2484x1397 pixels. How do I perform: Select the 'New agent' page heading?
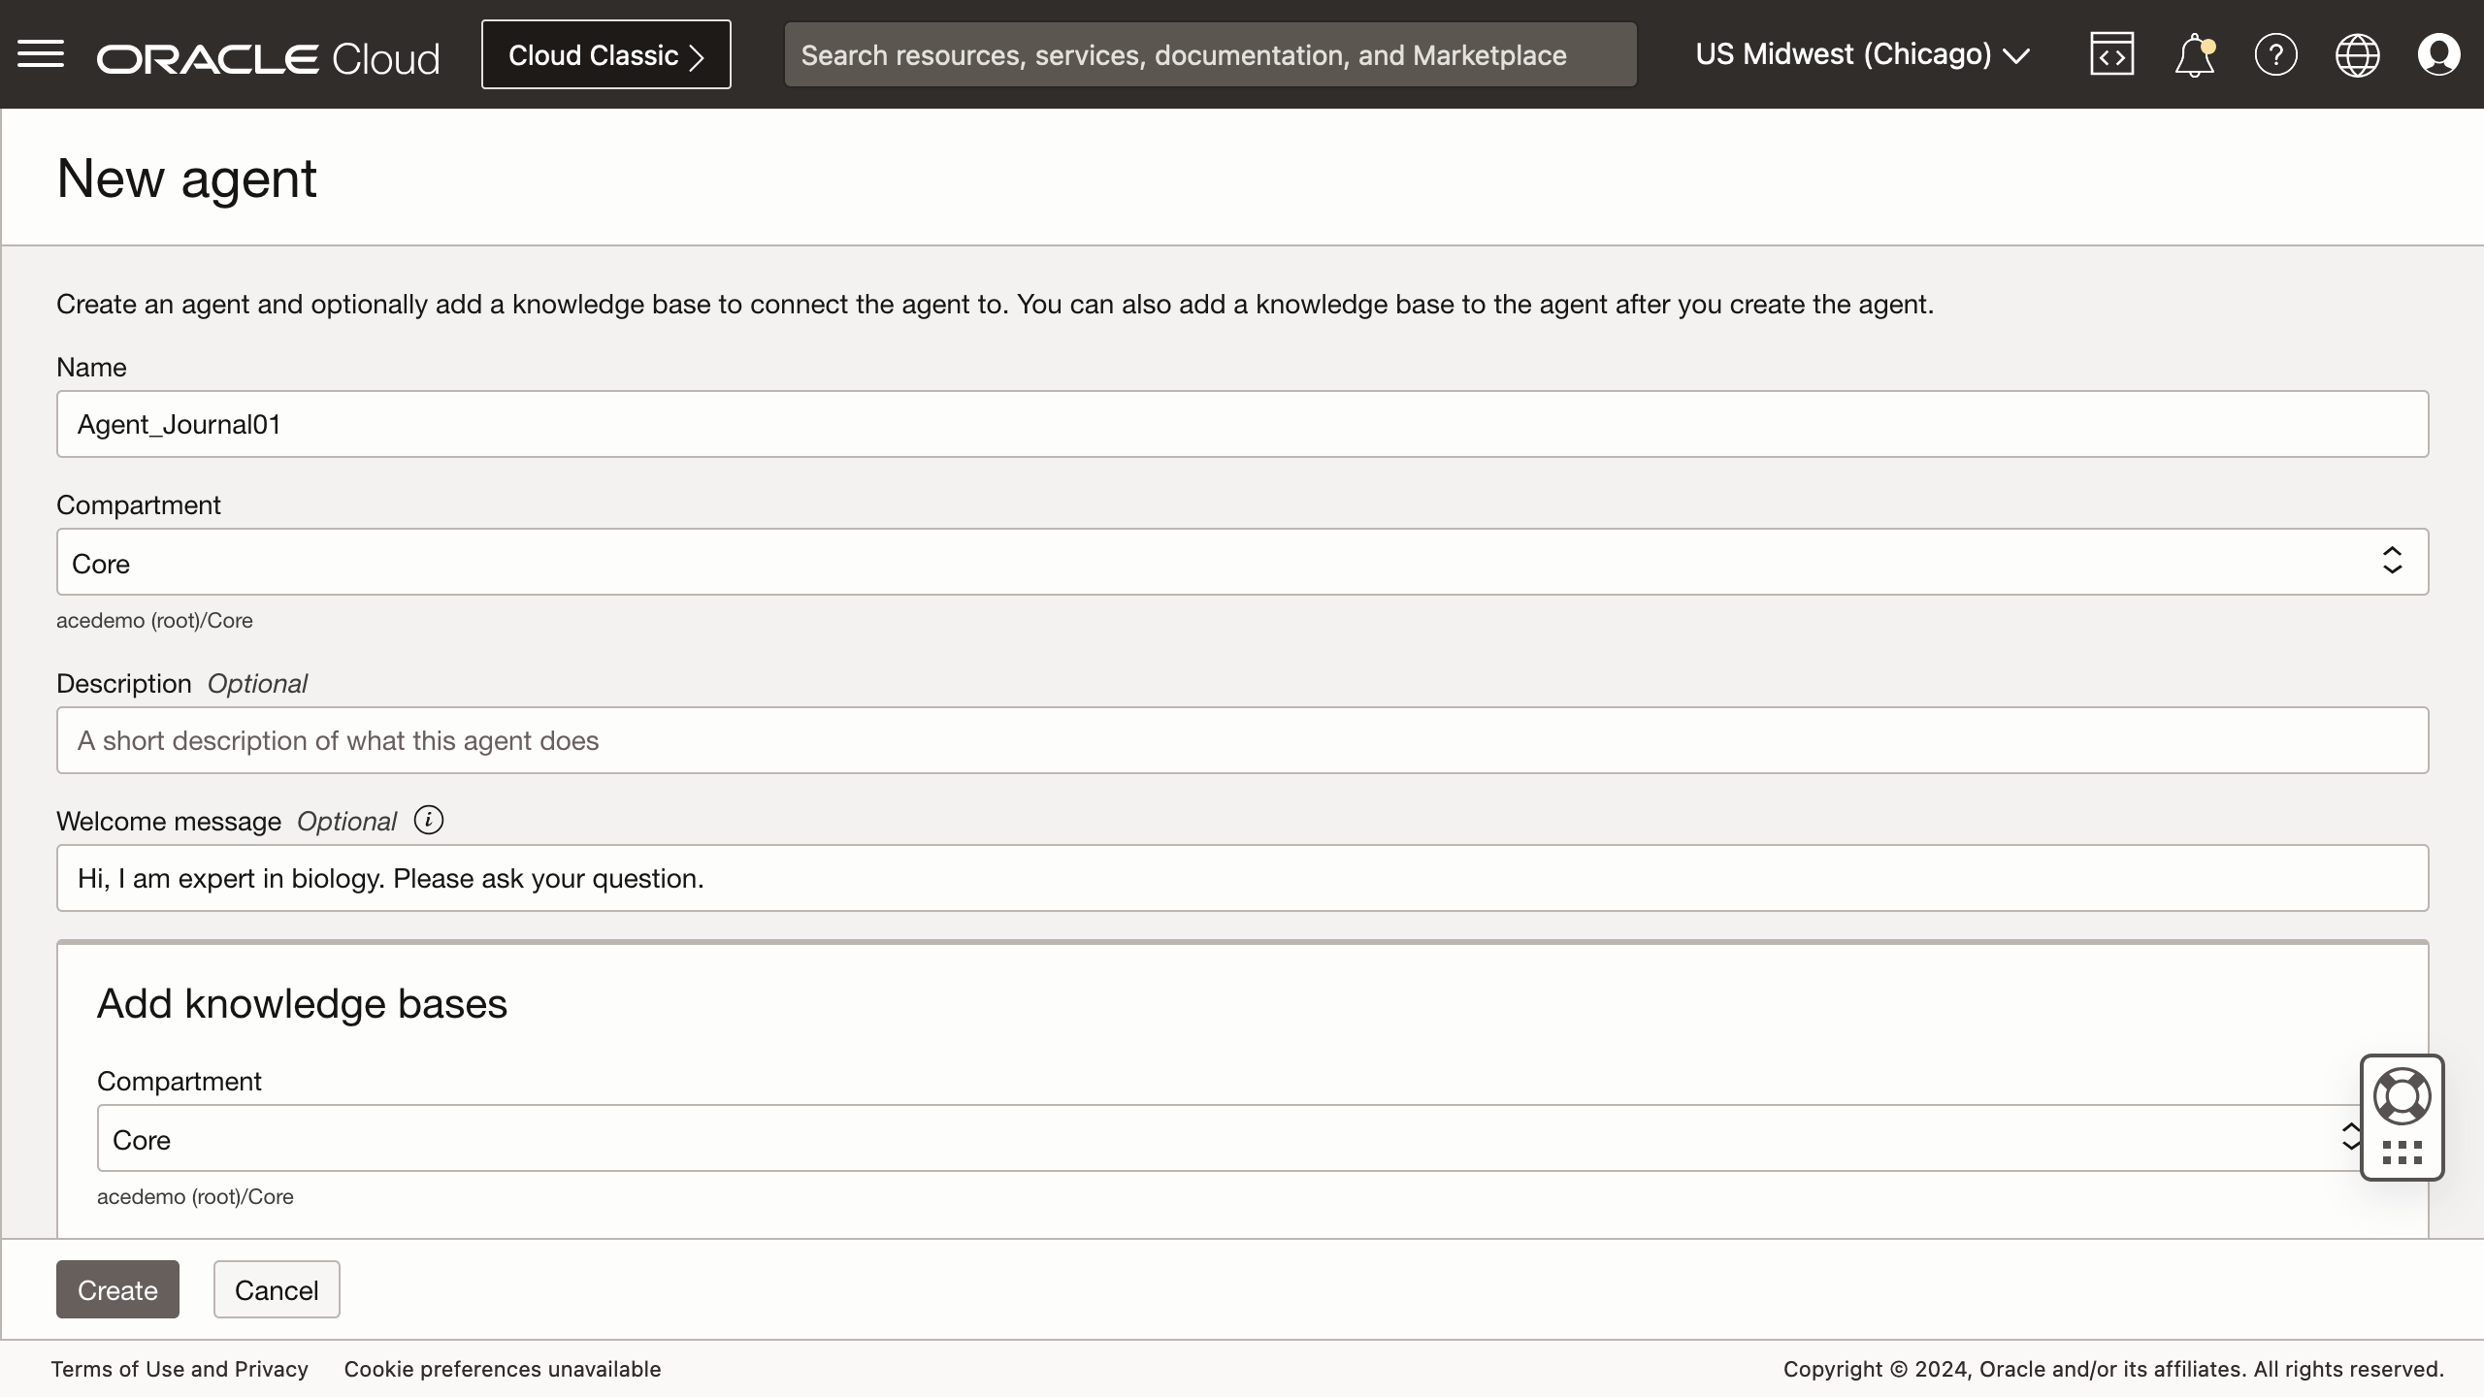(x=186, y=179)
